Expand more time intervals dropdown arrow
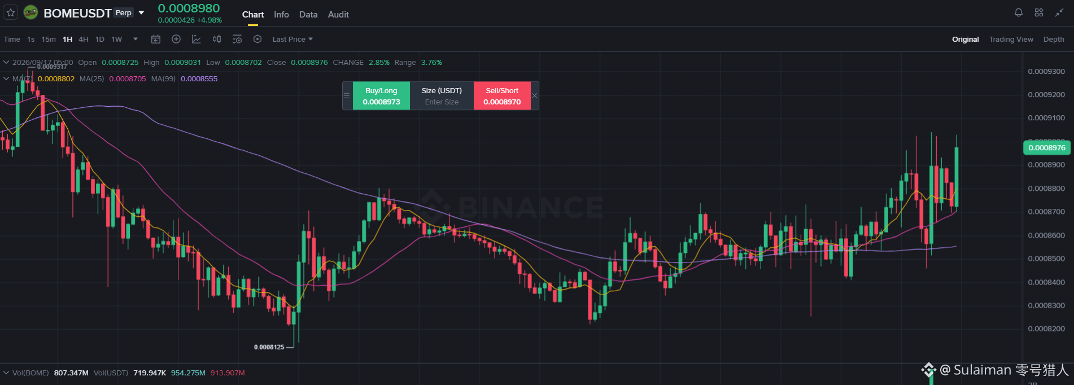 pyautogui.click(x=136, y=39)
